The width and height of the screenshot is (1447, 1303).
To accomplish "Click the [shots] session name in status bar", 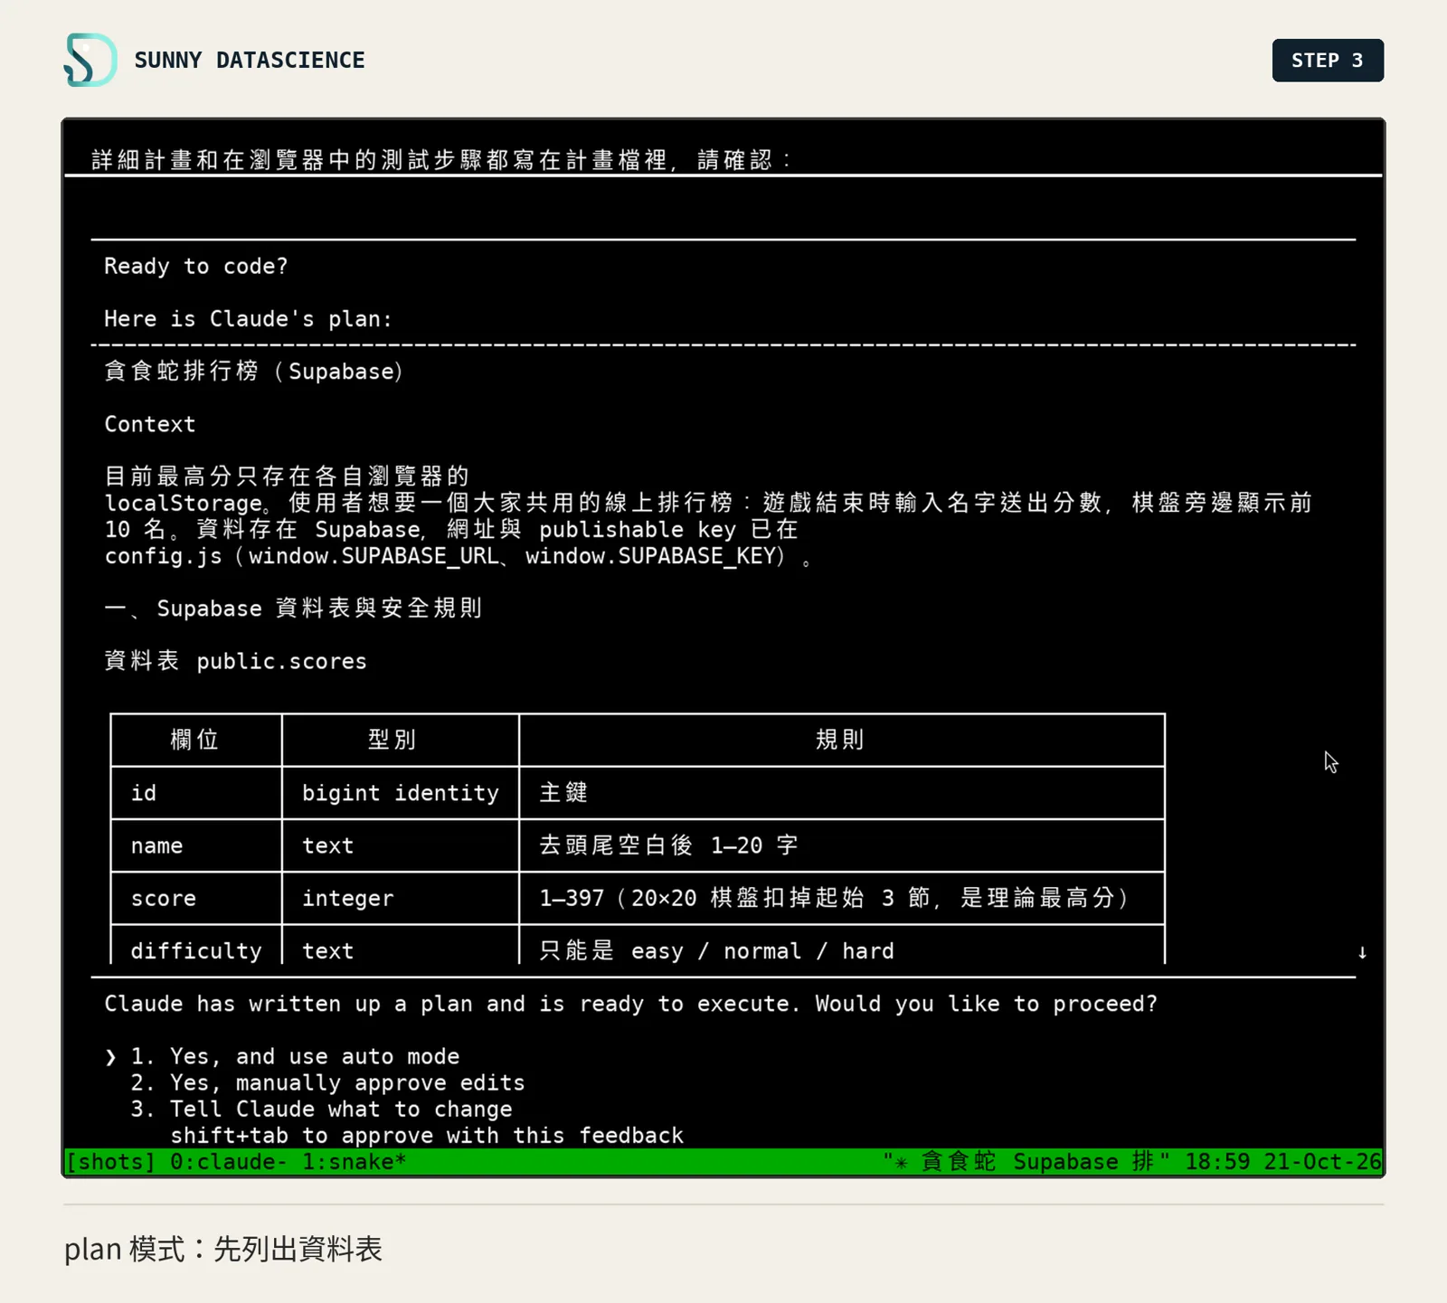I will pos(111,1162).
